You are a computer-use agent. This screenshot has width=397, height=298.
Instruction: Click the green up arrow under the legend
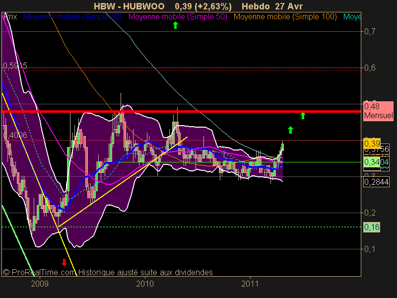[175, 25]
